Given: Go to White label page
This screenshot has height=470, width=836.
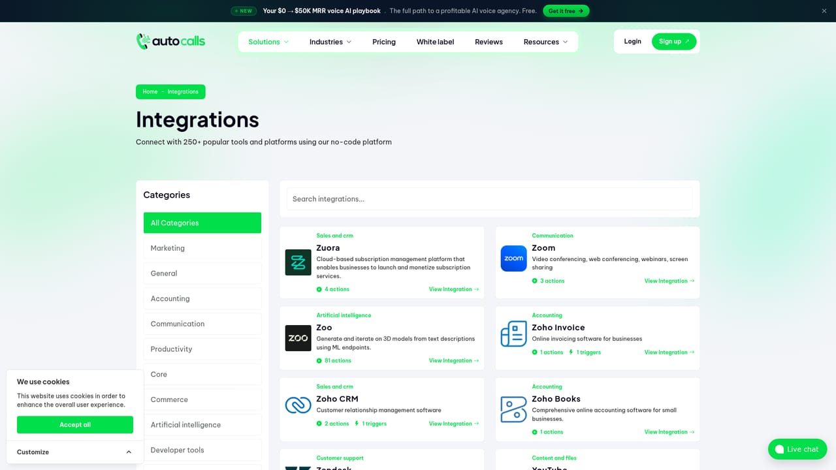Looking at the screenshot, I should (x=435, y=42).
